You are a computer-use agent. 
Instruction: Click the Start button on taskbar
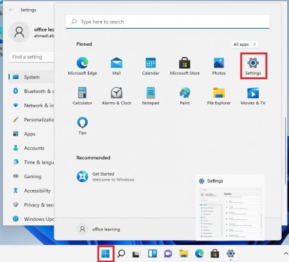106,253
